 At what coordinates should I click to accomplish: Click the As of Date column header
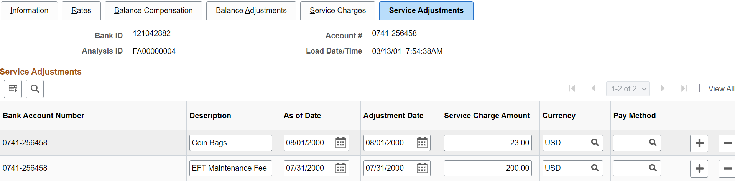302,116
